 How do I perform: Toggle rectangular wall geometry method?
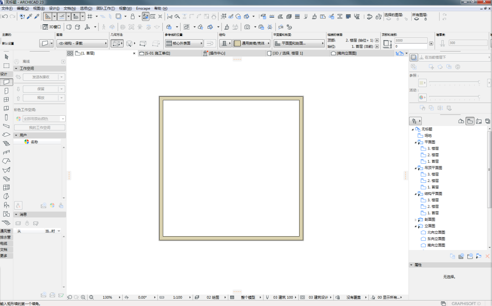[143, 43]
